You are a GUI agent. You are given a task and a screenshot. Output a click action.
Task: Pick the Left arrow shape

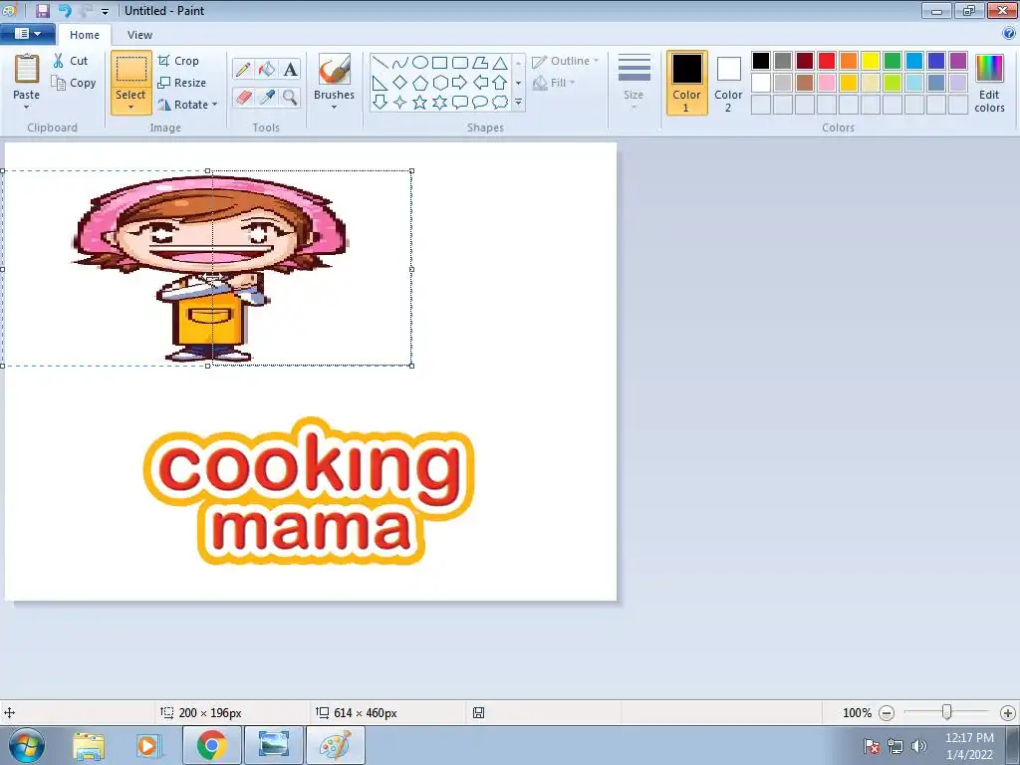click(x=480, y=83)
